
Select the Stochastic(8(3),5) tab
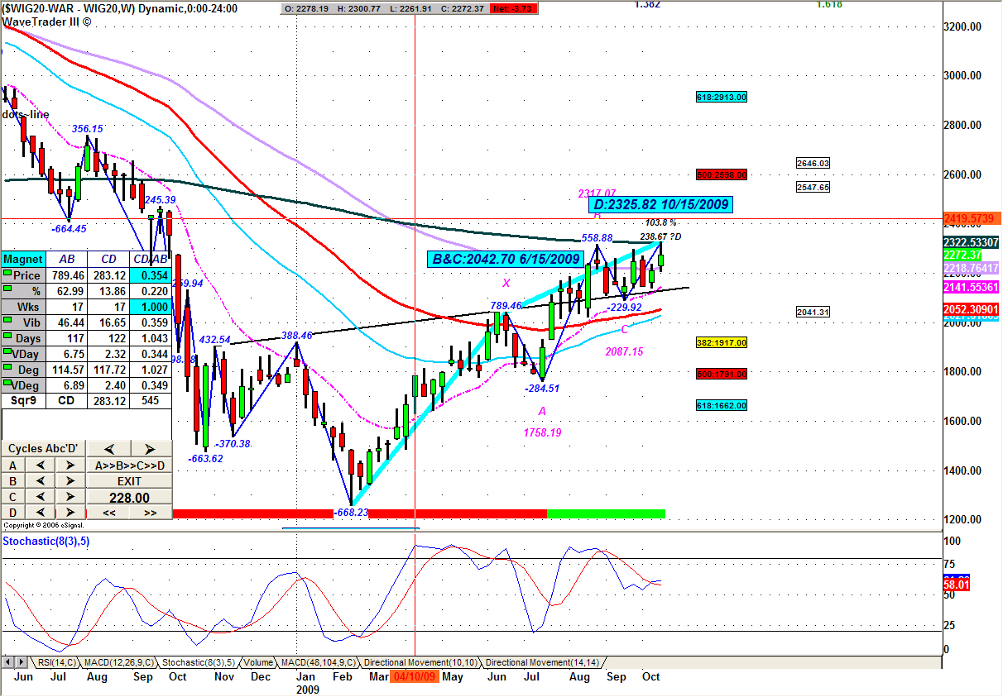(200, 662)
